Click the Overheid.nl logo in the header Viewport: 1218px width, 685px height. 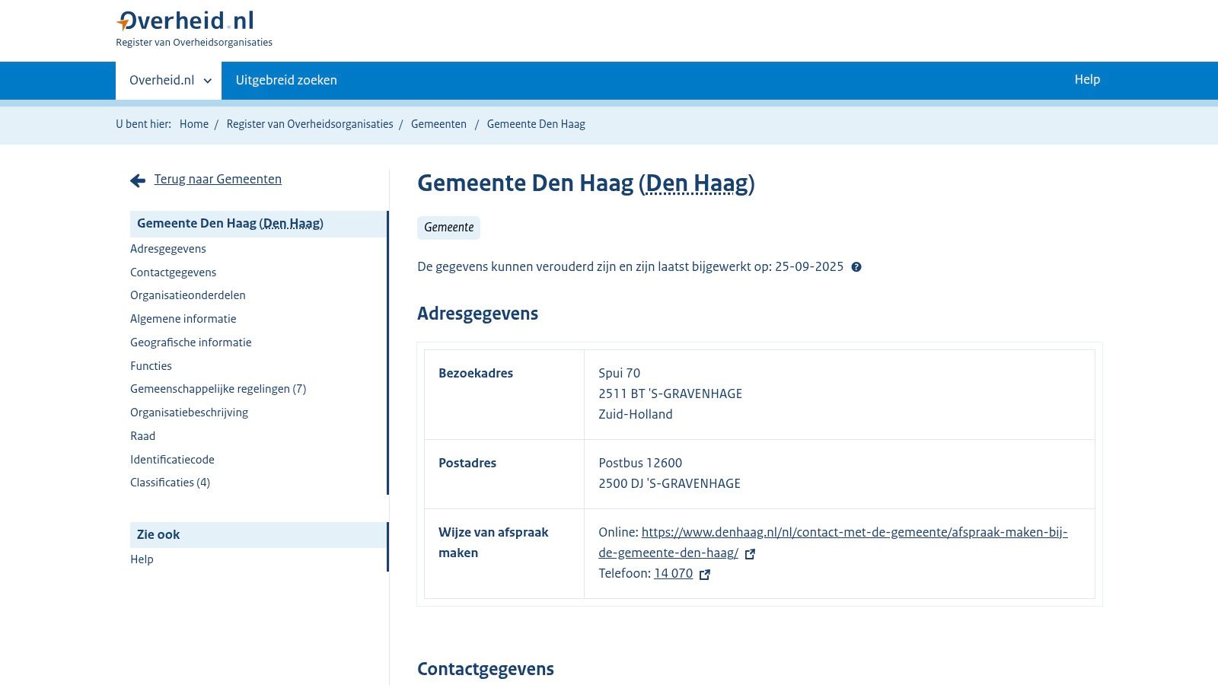point(185,21)
